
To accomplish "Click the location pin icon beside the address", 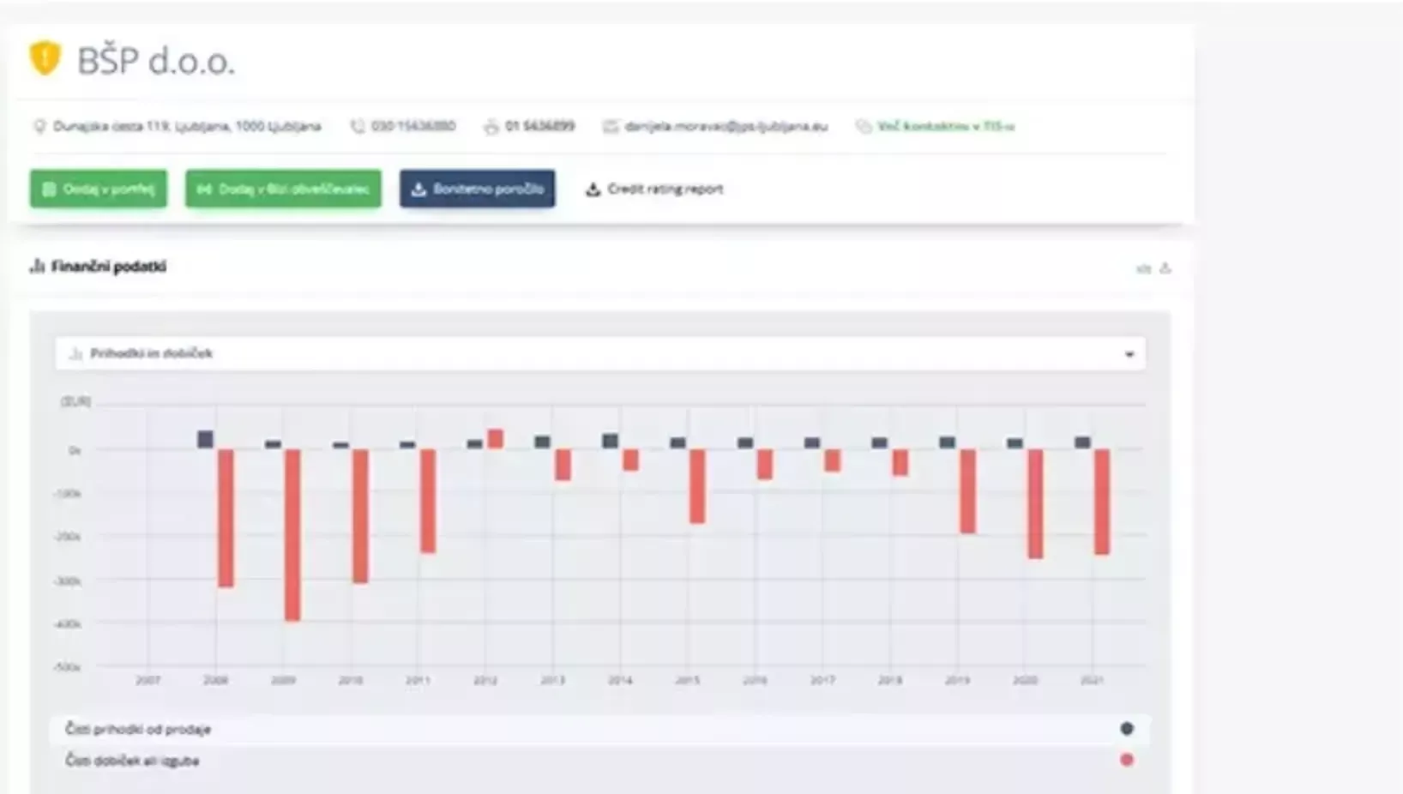I will tap(39, 127).
